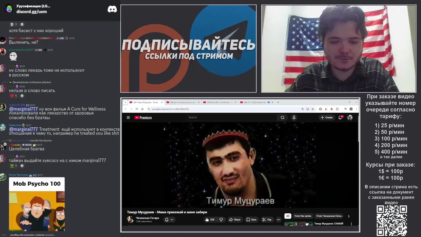
Task: Open YouTube notifications bell with 9+ badge
Action: pyautogui.click(x=340, y=117)
